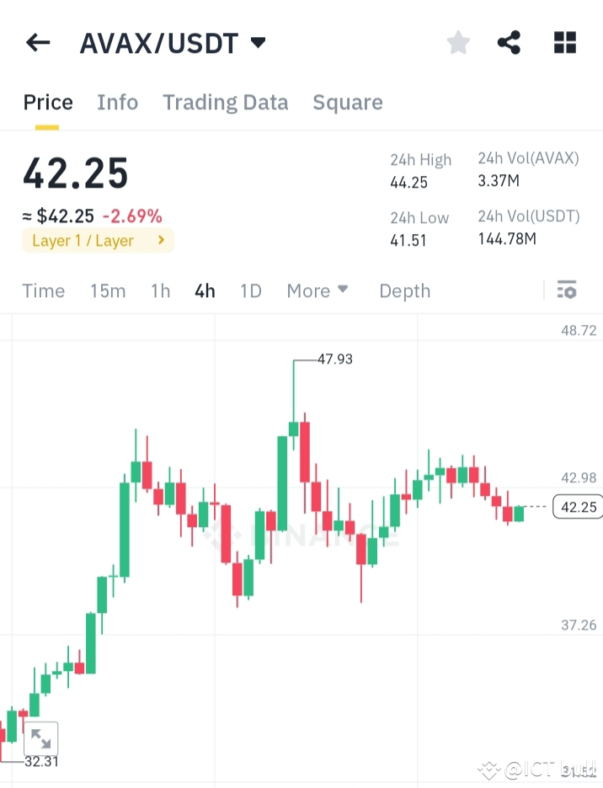The width and height of the screenshot is (603, 788).
Task: Open the pair favorite star icon
Action: (458, 41)
